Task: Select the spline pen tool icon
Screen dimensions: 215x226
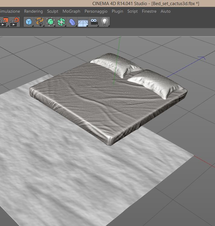Action: tap(40, 22)
